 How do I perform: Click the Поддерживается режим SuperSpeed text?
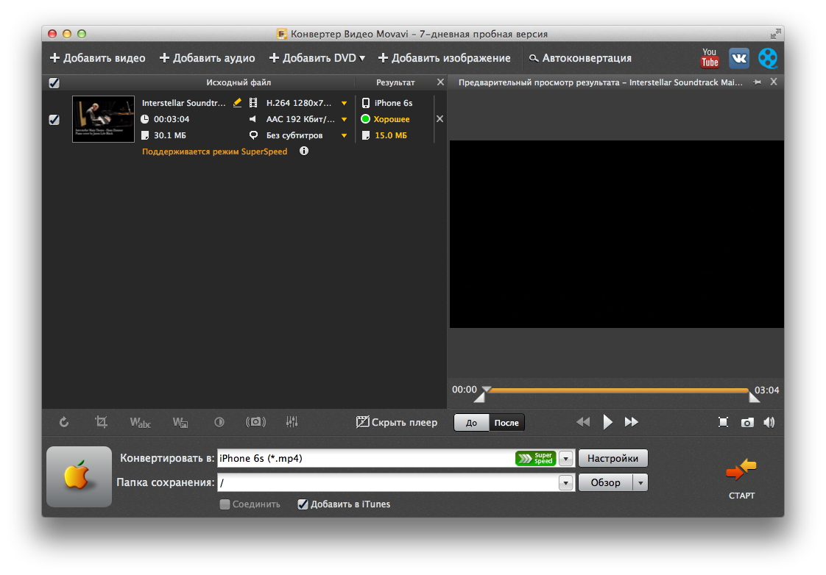click(214, 151)
